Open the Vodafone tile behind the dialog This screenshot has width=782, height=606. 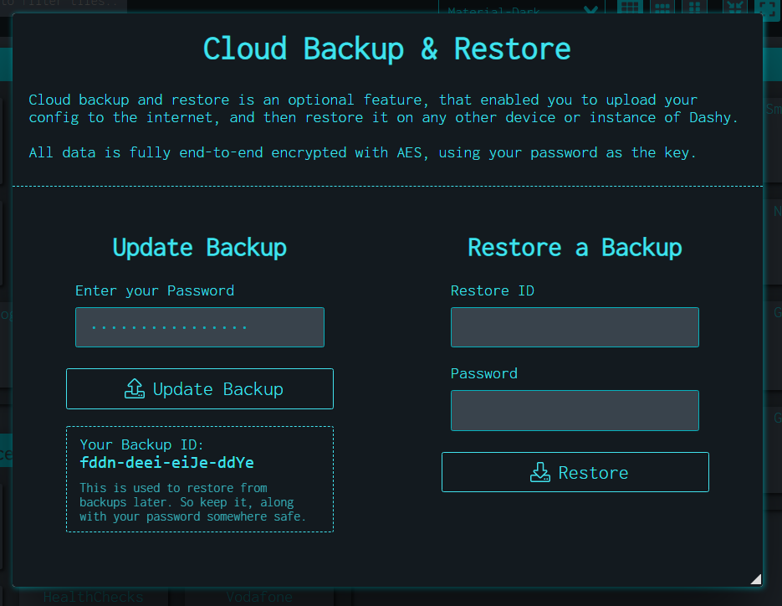pyautogui.click(x=259, y=598)
